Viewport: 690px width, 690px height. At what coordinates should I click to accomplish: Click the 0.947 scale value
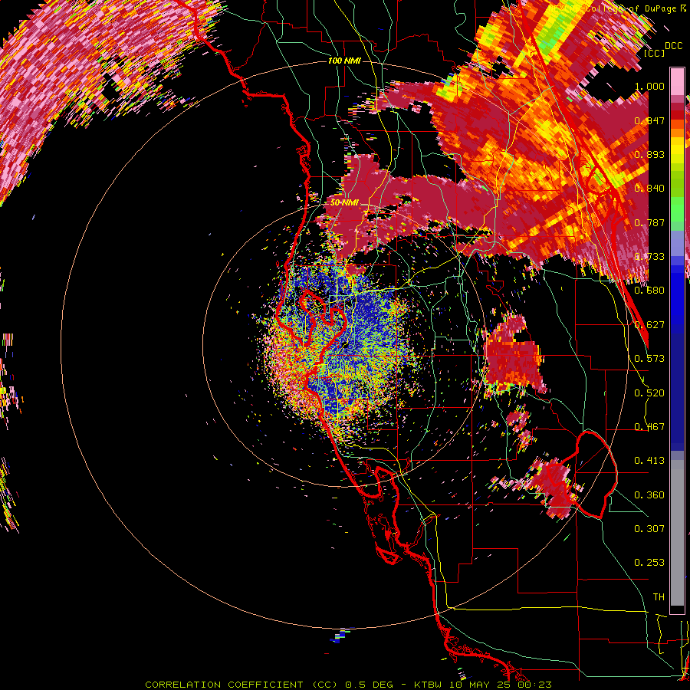[x=649, y=120]
